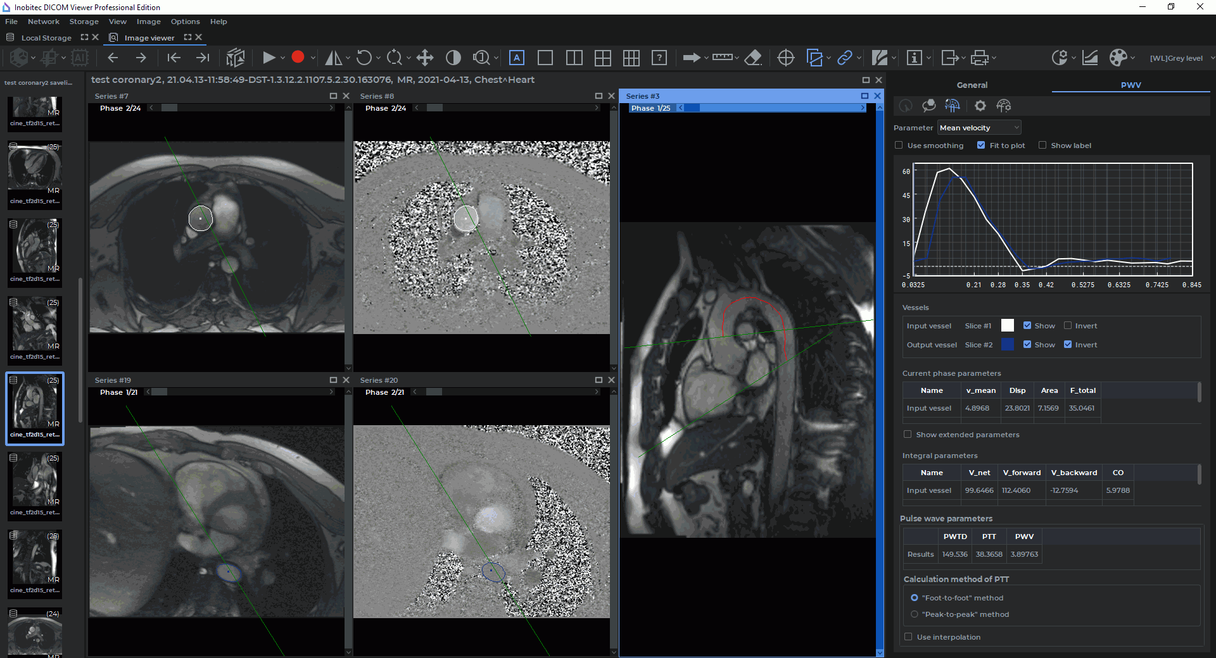This screenshot has height=658, width=1216.
Task: Open the DICOM info tags icon
Action: point(915,58)
